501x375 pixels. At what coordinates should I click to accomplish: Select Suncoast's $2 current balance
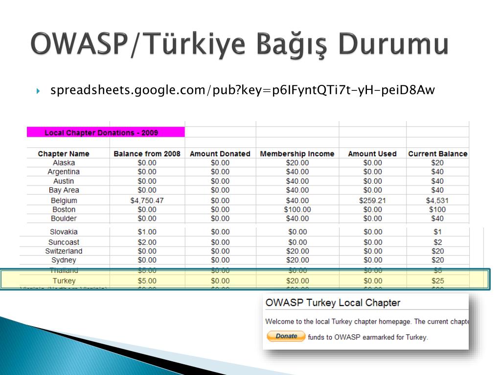438,242
